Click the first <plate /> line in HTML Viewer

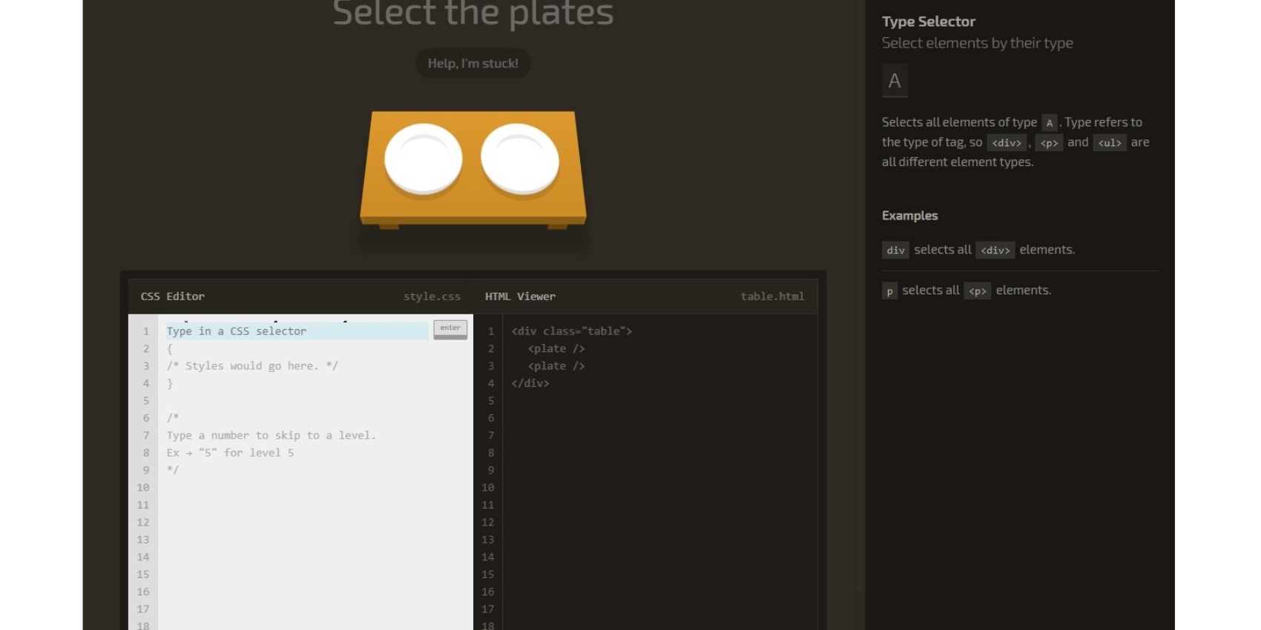click(556, 348)
